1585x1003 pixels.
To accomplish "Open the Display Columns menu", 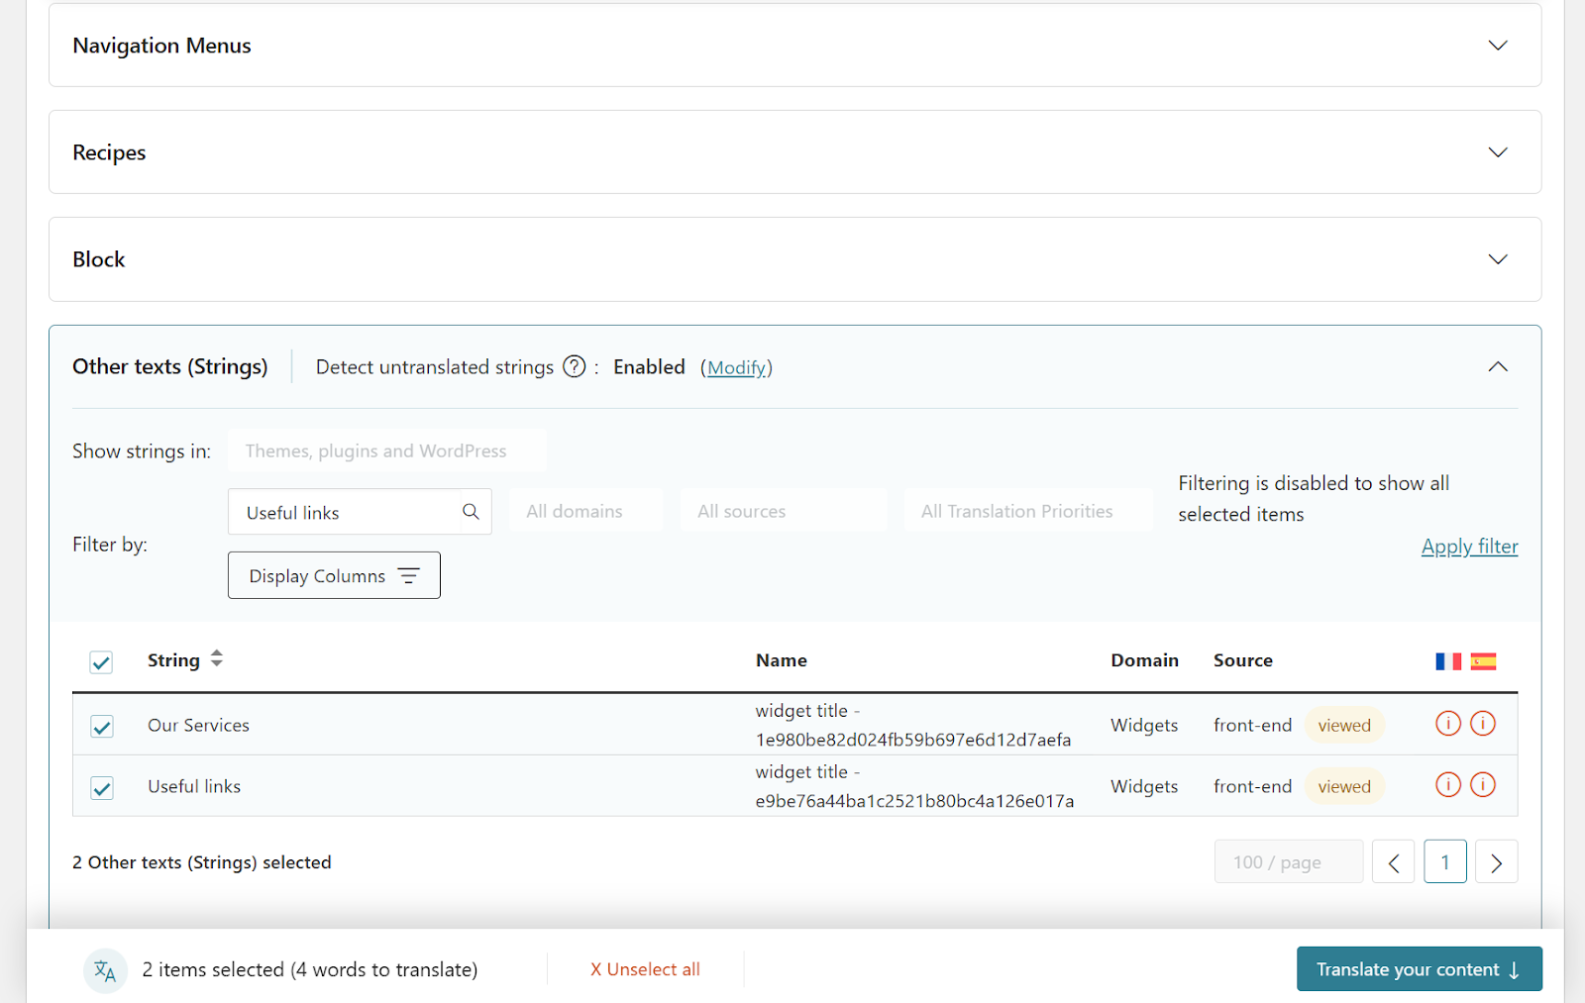I will pyautogui.click(x=334, y=576).
